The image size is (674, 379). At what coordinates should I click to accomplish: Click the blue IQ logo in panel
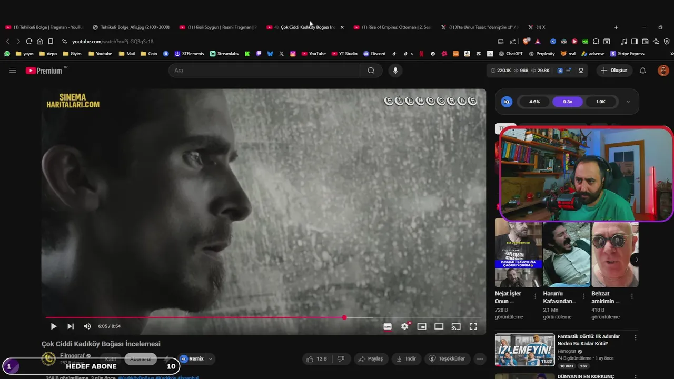(507, 102)
